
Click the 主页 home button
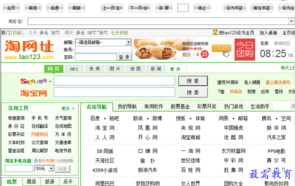[11, 8]
